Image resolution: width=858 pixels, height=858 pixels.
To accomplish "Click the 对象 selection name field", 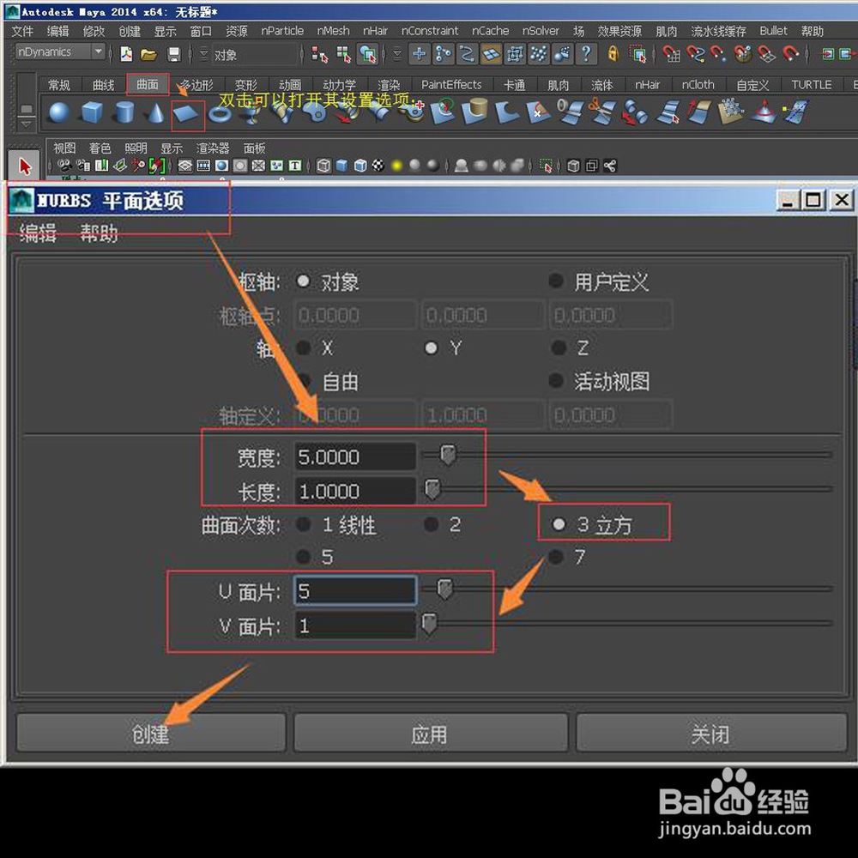I will 255,54.
